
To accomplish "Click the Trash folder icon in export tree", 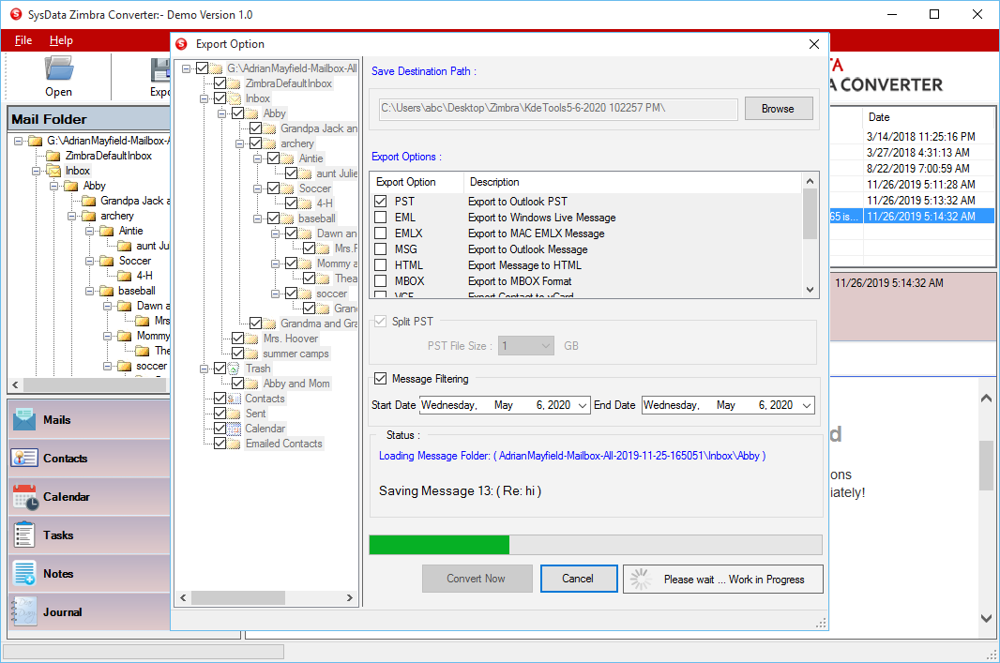I will pos(235,369).
